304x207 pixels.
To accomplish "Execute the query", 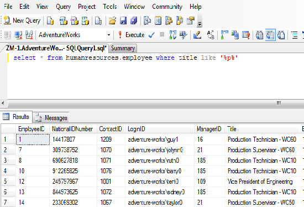I will [131, 35].
